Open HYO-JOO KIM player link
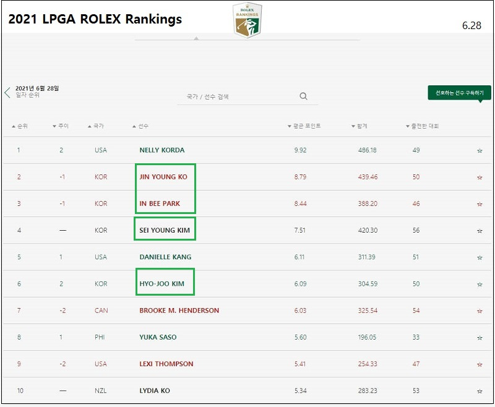Viewport: 495px width, 407px height. pos(162,284)
